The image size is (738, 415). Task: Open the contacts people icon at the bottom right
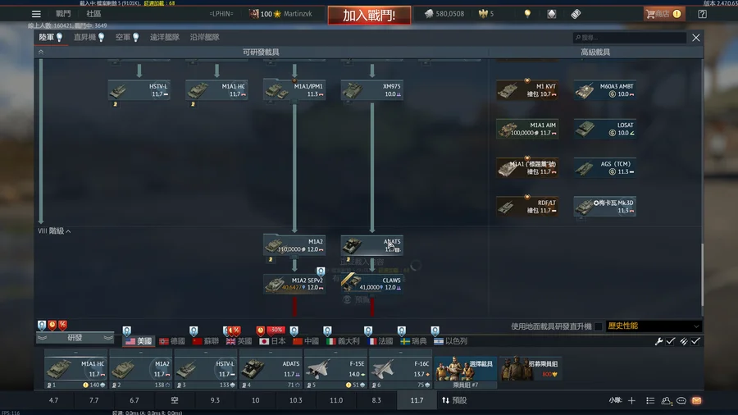click(666, 400)
